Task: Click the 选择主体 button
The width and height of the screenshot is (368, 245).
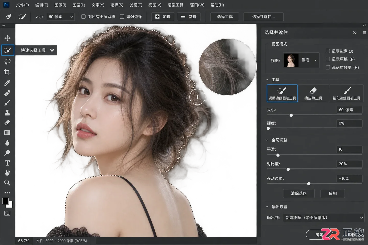Action: (x=225, y=17)
